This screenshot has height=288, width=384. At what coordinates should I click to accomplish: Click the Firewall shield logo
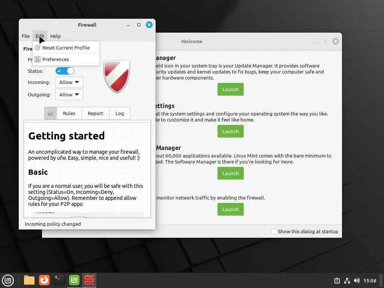point(117,76)
